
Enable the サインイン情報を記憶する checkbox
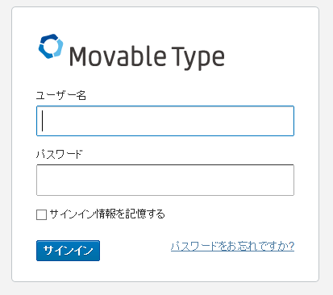click(41, 215)
